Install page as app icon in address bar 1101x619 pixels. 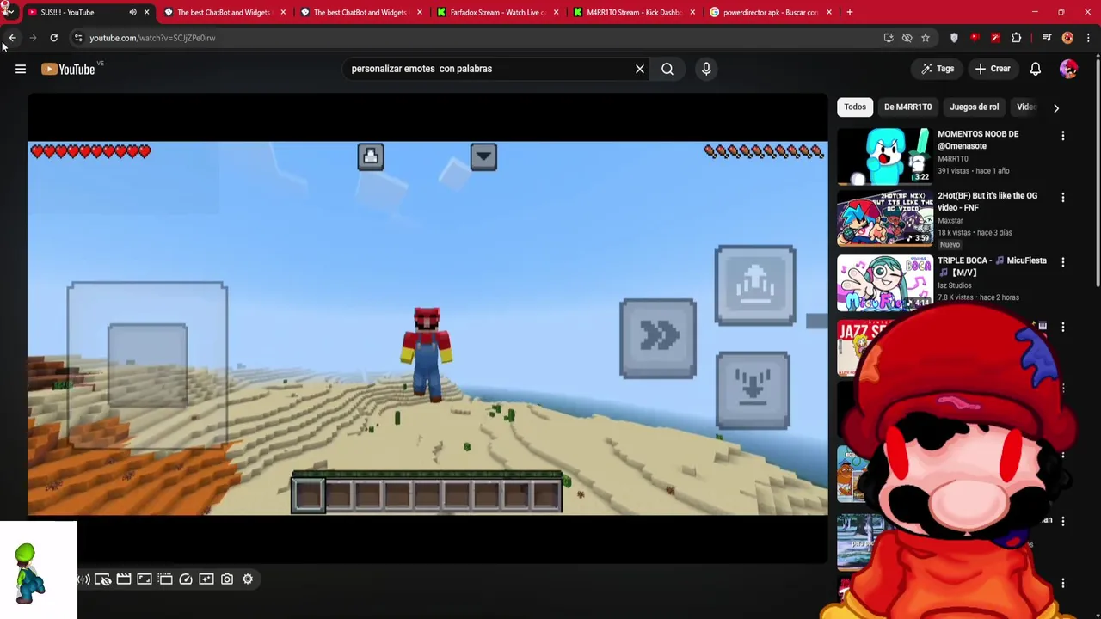(889, 38)
